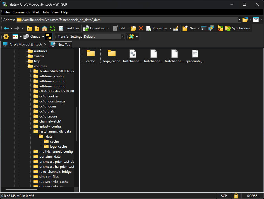
Task: Click the New button
Action: (189, 28)
